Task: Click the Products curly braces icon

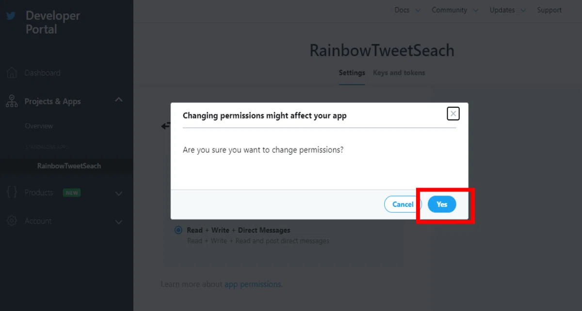Action: click(x=12, y=192)
